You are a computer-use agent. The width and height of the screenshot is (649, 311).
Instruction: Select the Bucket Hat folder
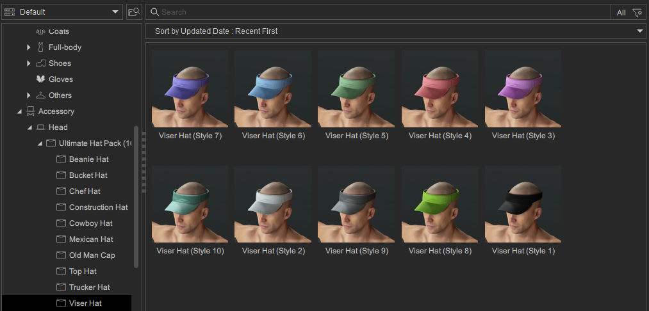[x=88, y=175]
